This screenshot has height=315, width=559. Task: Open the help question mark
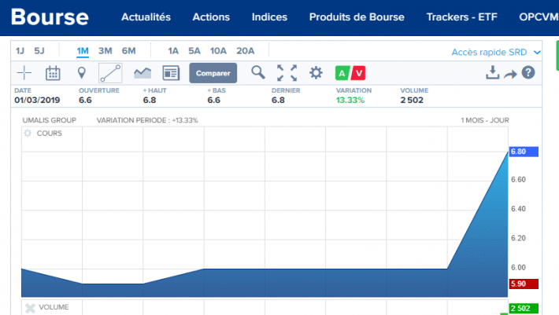click(528, 72)
